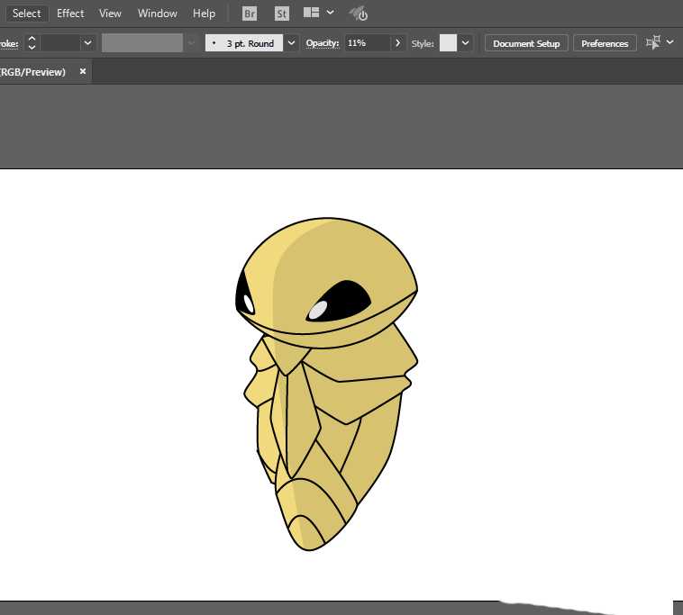Click the Adobe Stock St icon

click(282, 14)
